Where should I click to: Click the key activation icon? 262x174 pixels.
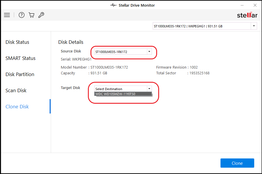(41, 15)
